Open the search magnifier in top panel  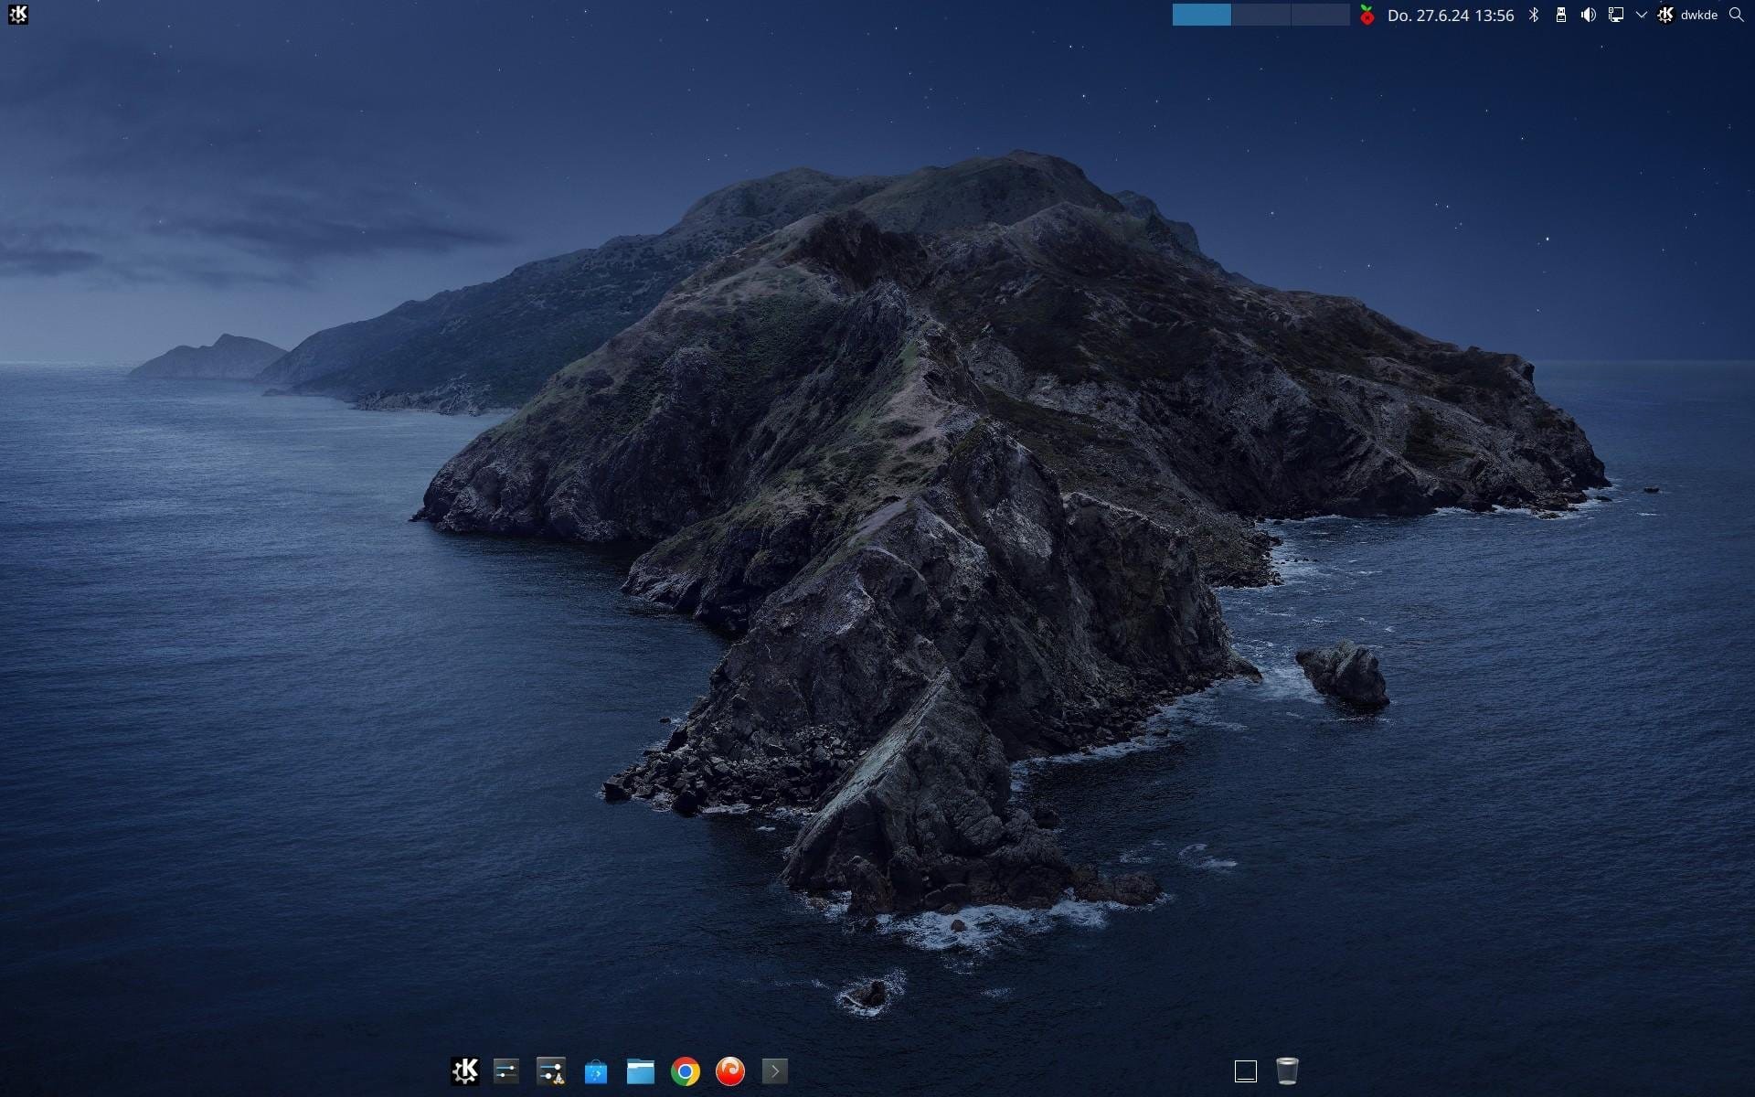tap(1737, 15)
